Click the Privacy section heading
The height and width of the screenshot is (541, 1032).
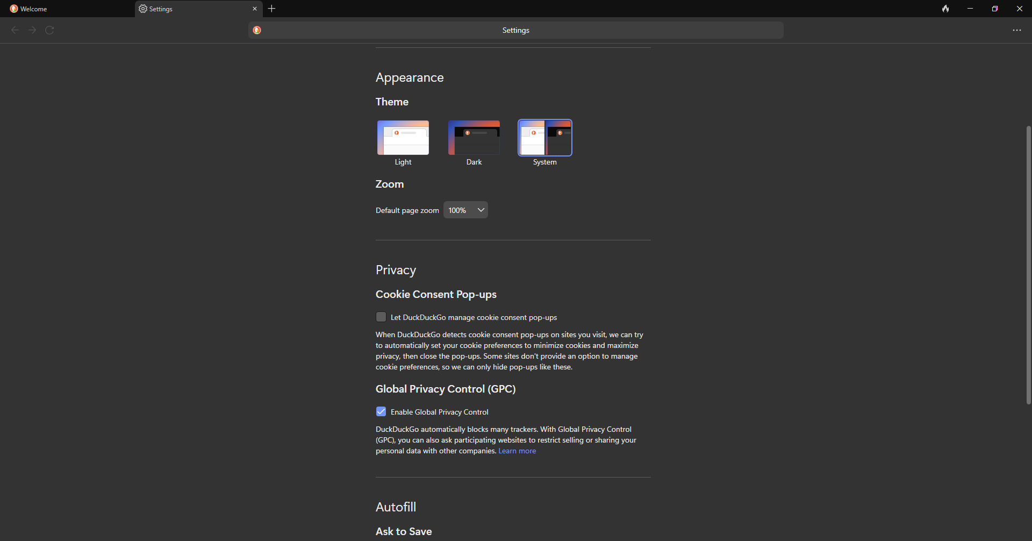click(396, 270)
